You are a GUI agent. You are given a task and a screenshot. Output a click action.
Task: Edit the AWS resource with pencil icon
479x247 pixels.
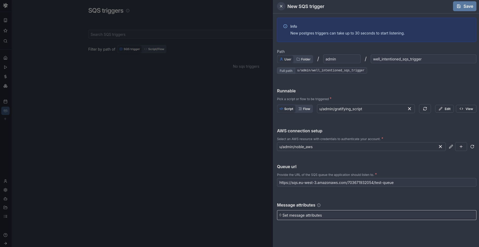(451, 147)
